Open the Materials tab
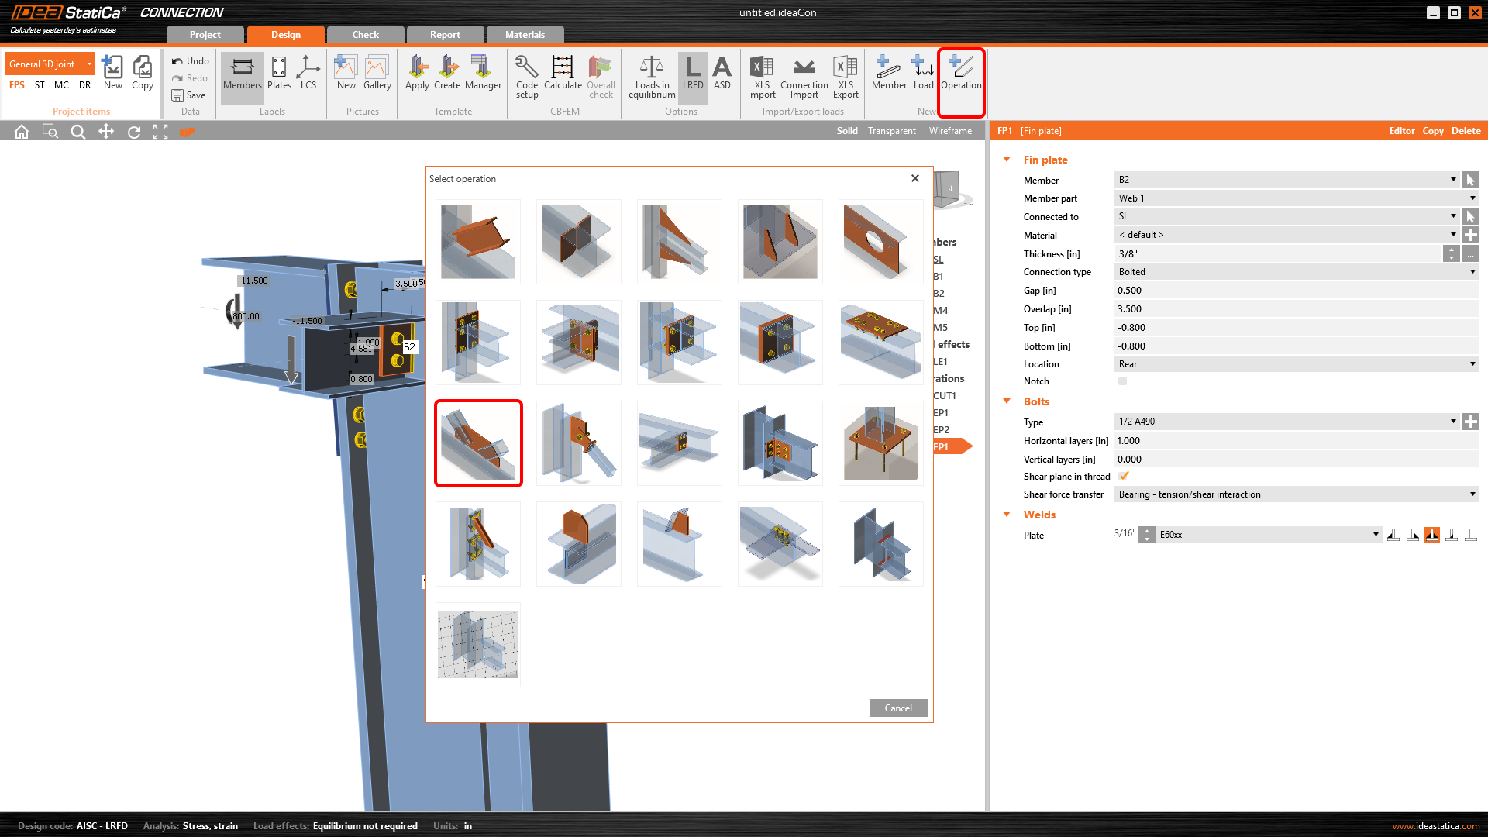The image size is (1488, 837). click(525, 35)
